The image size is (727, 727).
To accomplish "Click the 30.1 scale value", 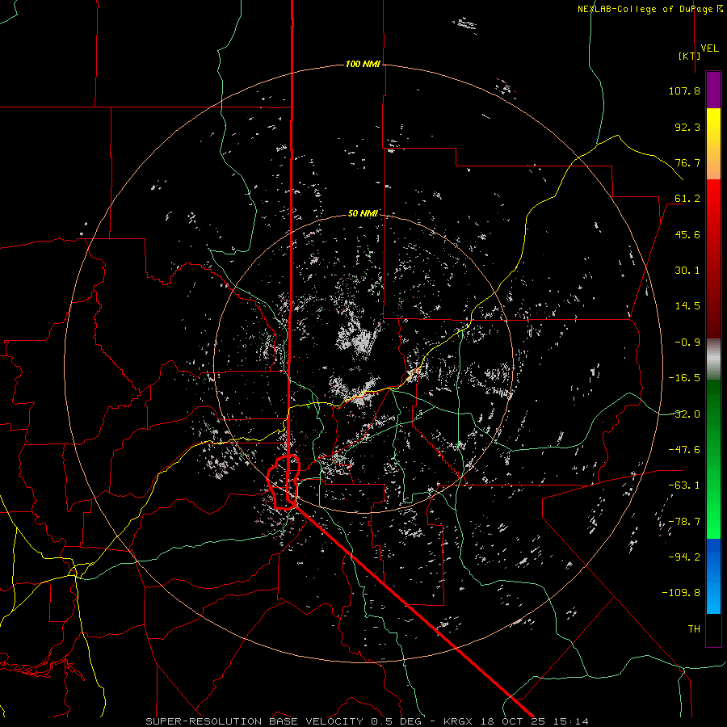I will 687,271.
